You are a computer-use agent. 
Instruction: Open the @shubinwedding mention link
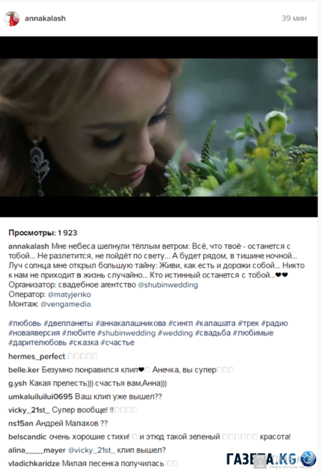(x=167, y=285)
